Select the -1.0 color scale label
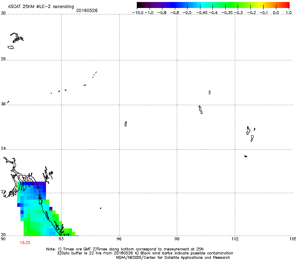This screenshot has width=296, height=260. (149, 13)
